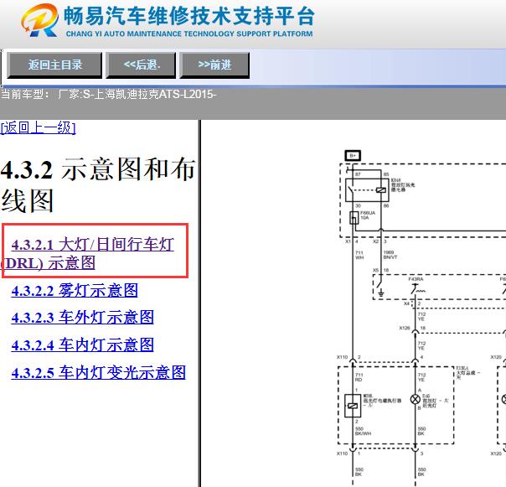
Task: Click the B+ power symbol in the diagram
Action: coord(353,156)
